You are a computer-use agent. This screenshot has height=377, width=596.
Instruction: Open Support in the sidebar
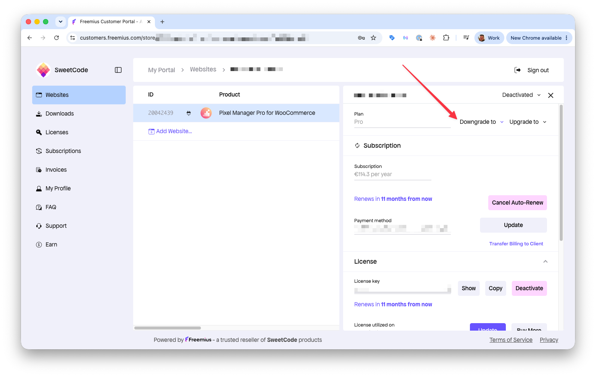point(79,226)
